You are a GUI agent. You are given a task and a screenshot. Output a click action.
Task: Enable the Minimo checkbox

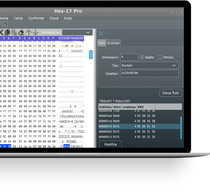click(x=160, y=57)
